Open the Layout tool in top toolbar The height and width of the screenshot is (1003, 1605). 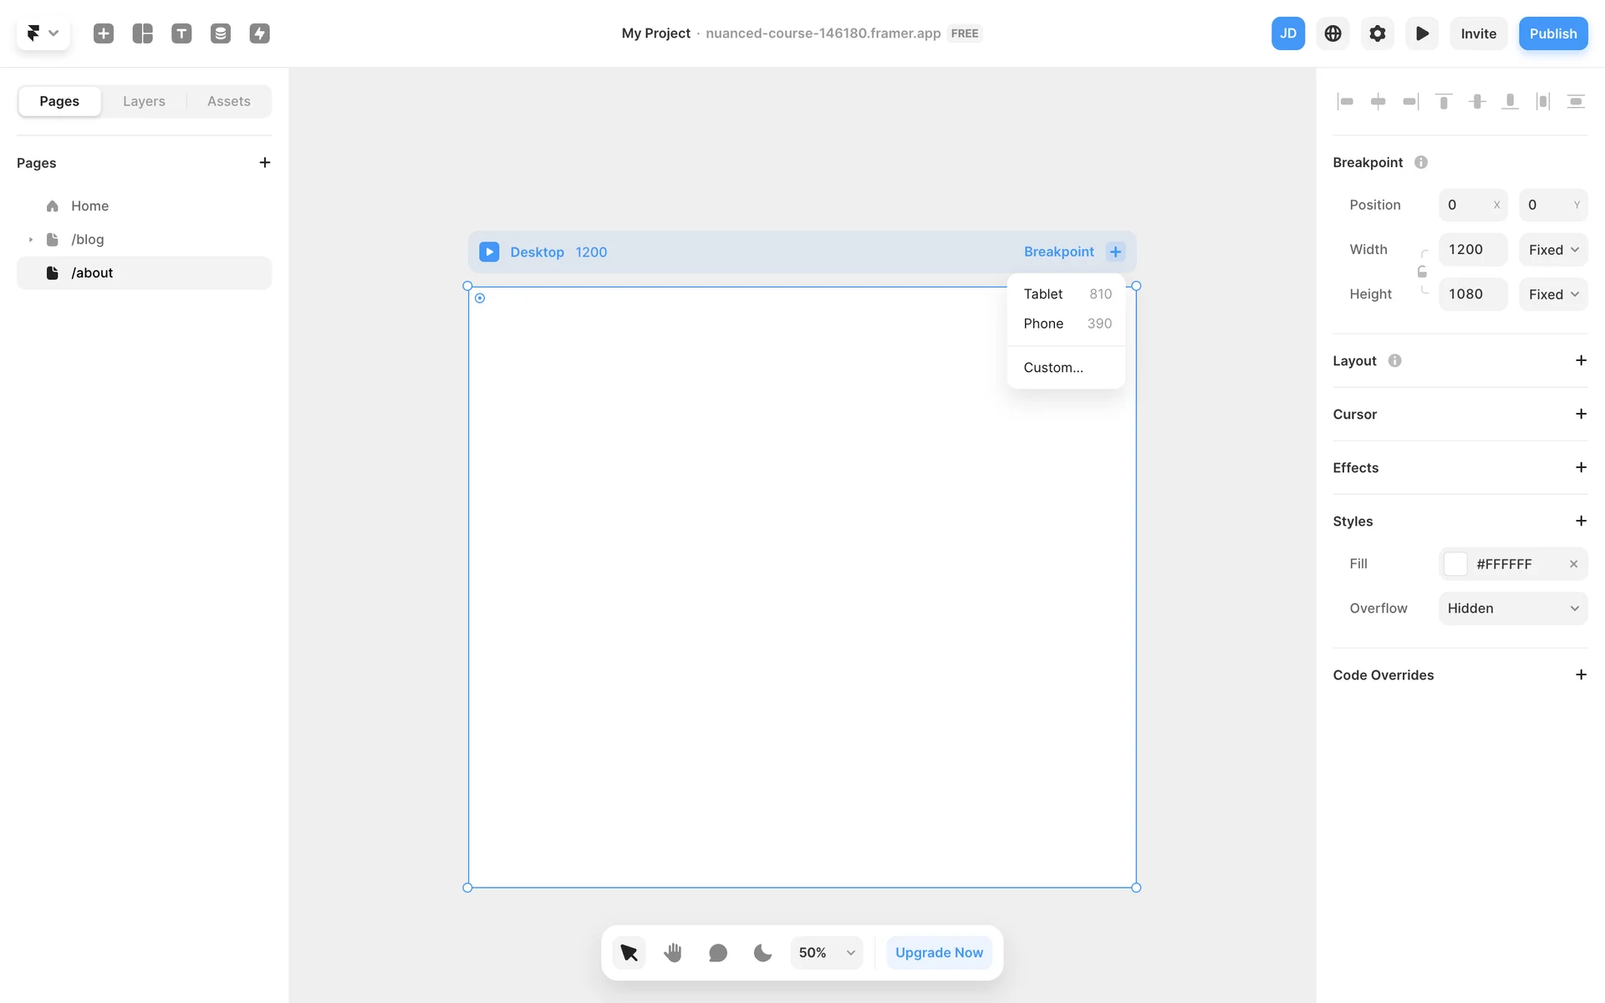143,33
